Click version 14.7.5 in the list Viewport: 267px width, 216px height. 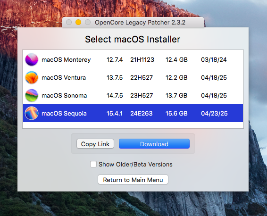[115, 95]
